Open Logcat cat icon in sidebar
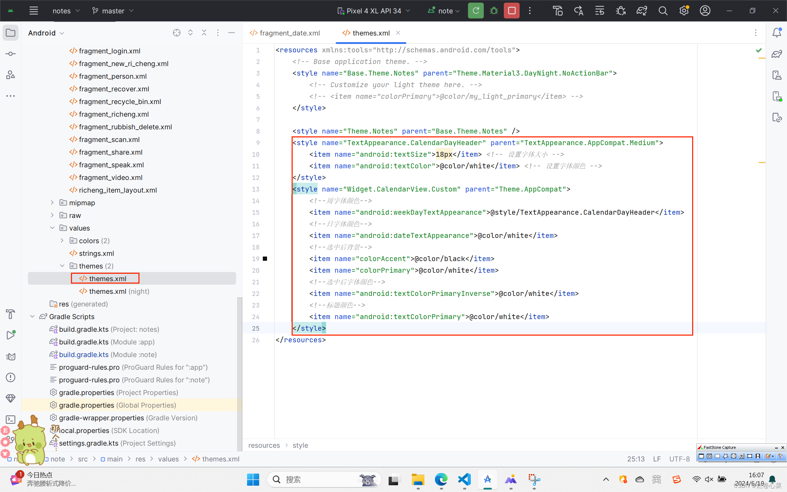 [11, 357]
